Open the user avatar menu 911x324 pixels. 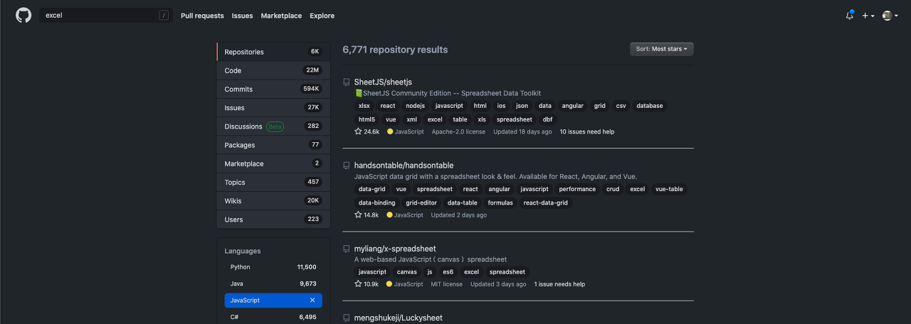point(890,16)
